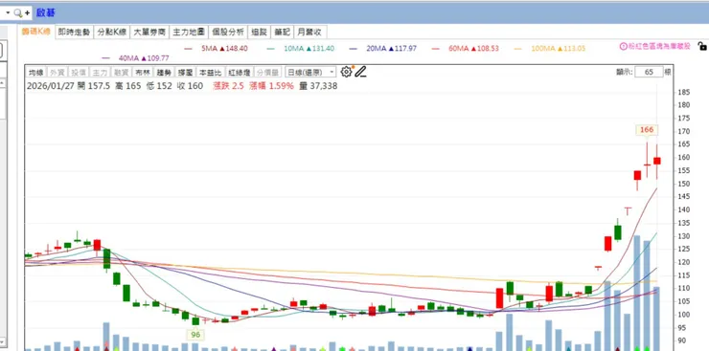Toggle the 投信 overlay button

point(78,72)
